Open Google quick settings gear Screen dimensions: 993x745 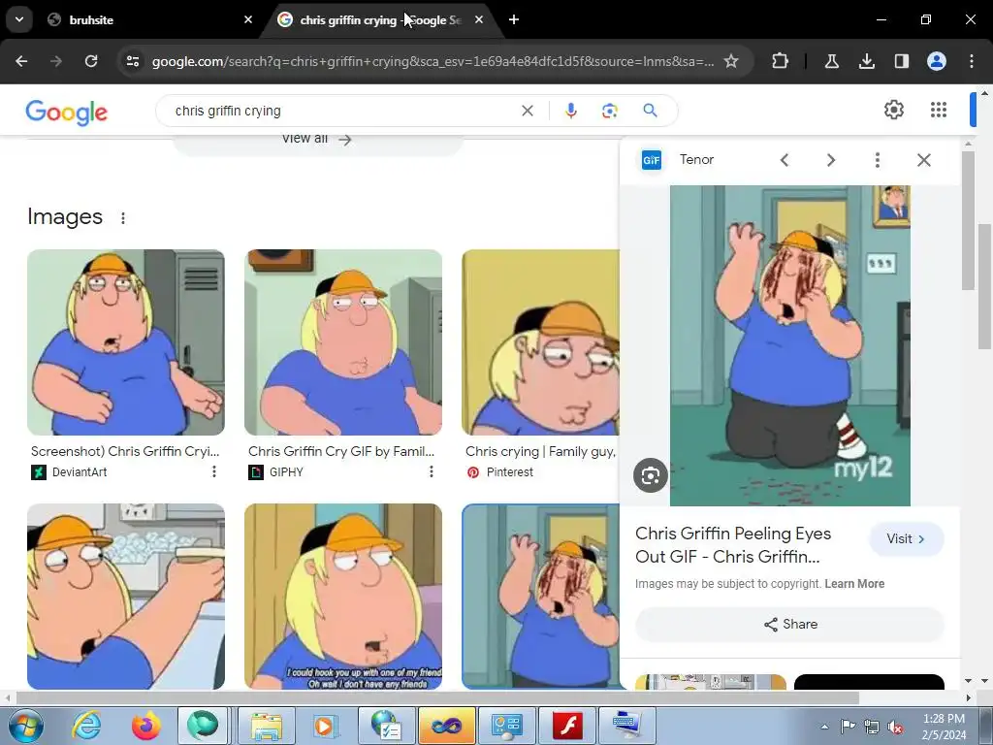click(893, 110)
